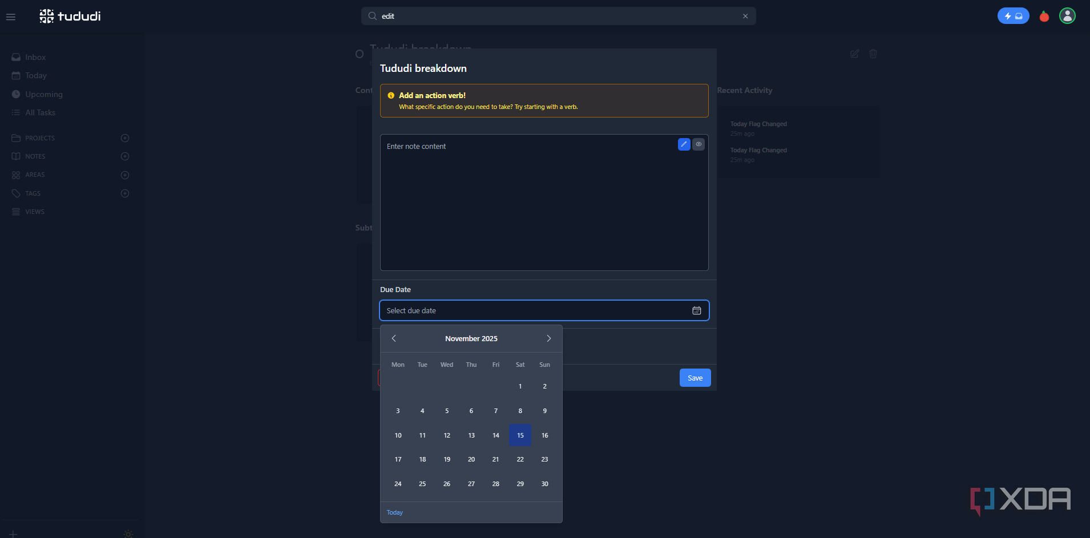Go to Today in the sidebar

[x=35, y=75]
